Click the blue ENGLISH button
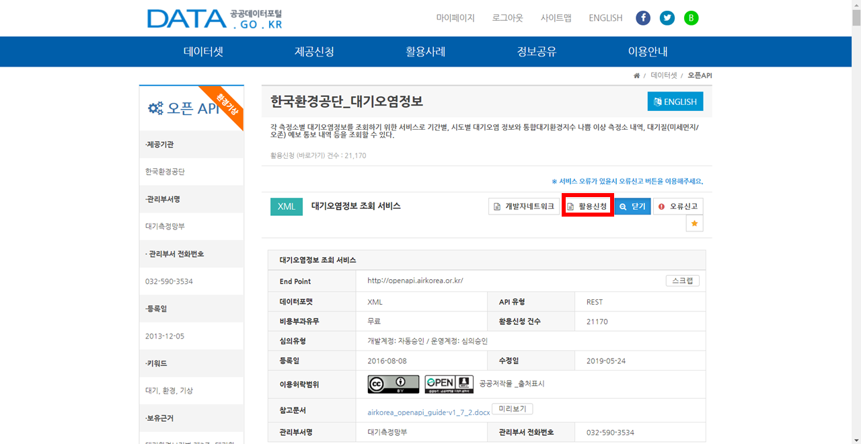Image resolution: width=861 pixels, height=444 pixels. point(675,102)
